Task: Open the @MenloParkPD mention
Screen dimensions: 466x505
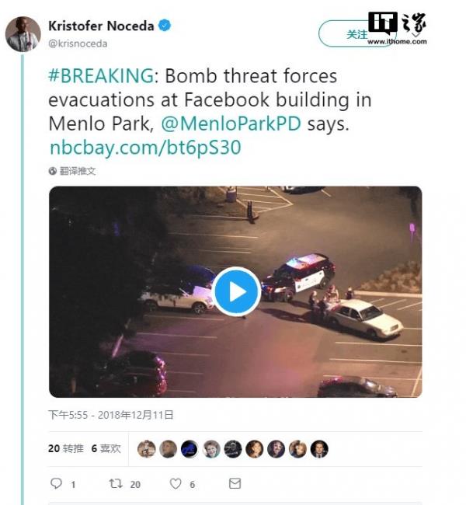Action: (231, 124)
